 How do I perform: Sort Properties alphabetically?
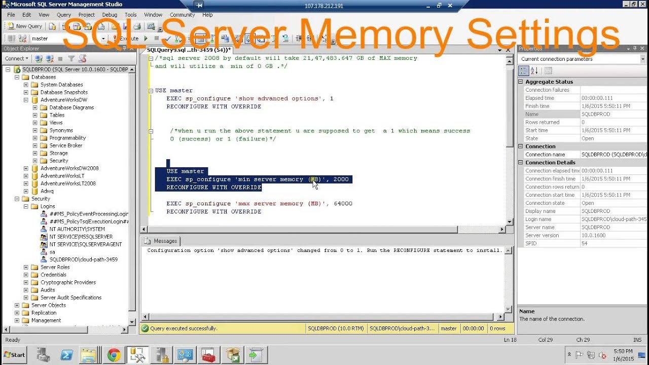tap(534, 71)
